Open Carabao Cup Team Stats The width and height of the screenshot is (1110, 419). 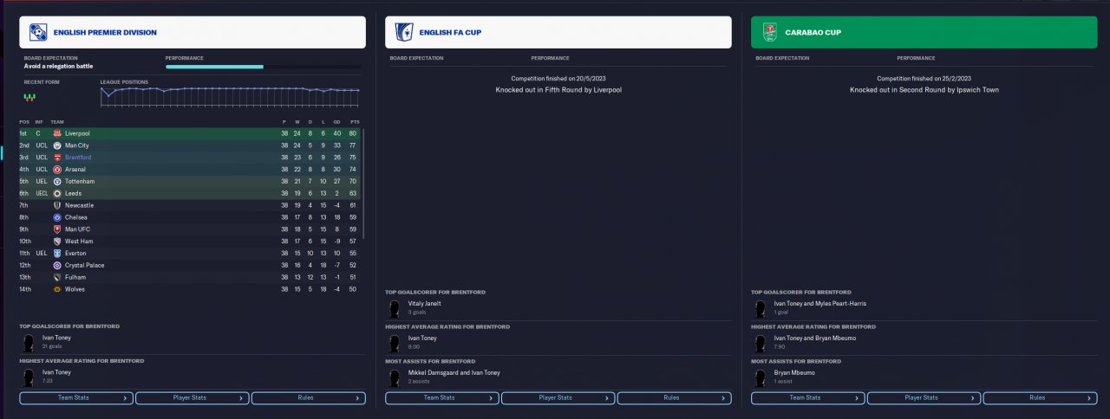(808, 398)
